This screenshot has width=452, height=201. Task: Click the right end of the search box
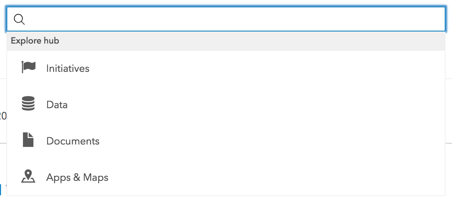coord(435,19)
